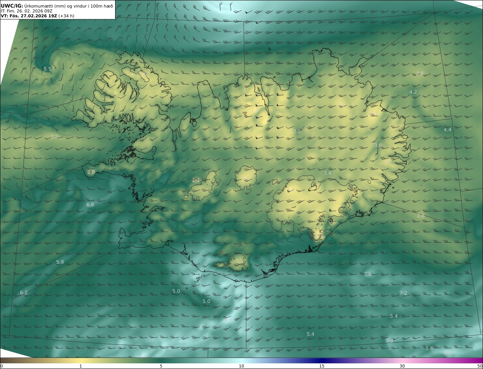Click the colorbar tick label 0
The height and width of the screenshot is (369, 483).
click(x=2, y=366)
